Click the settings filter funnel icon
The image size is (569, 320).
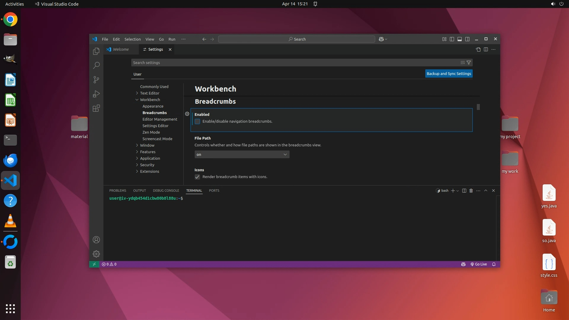click(469, 63)
